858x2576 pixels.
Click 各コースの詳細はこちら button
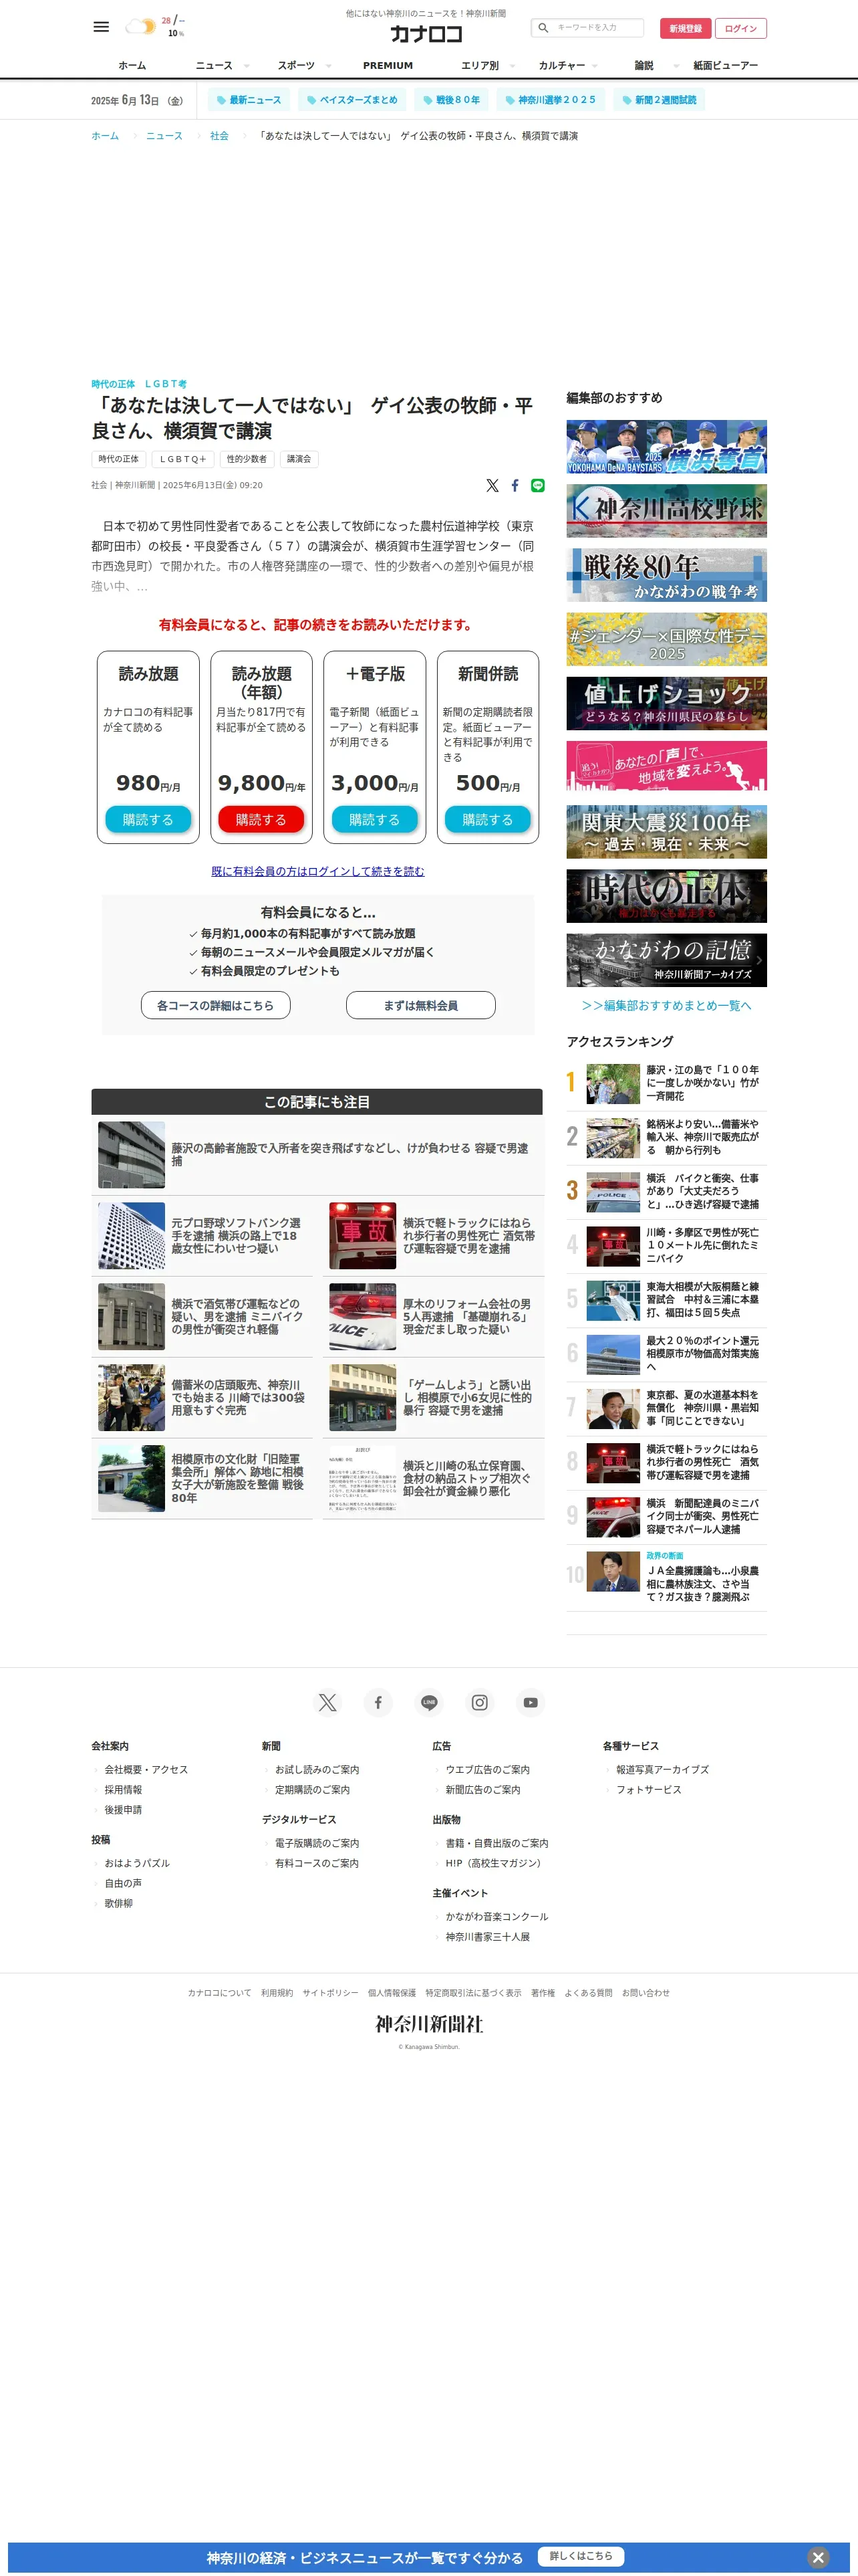[216, 1005]
